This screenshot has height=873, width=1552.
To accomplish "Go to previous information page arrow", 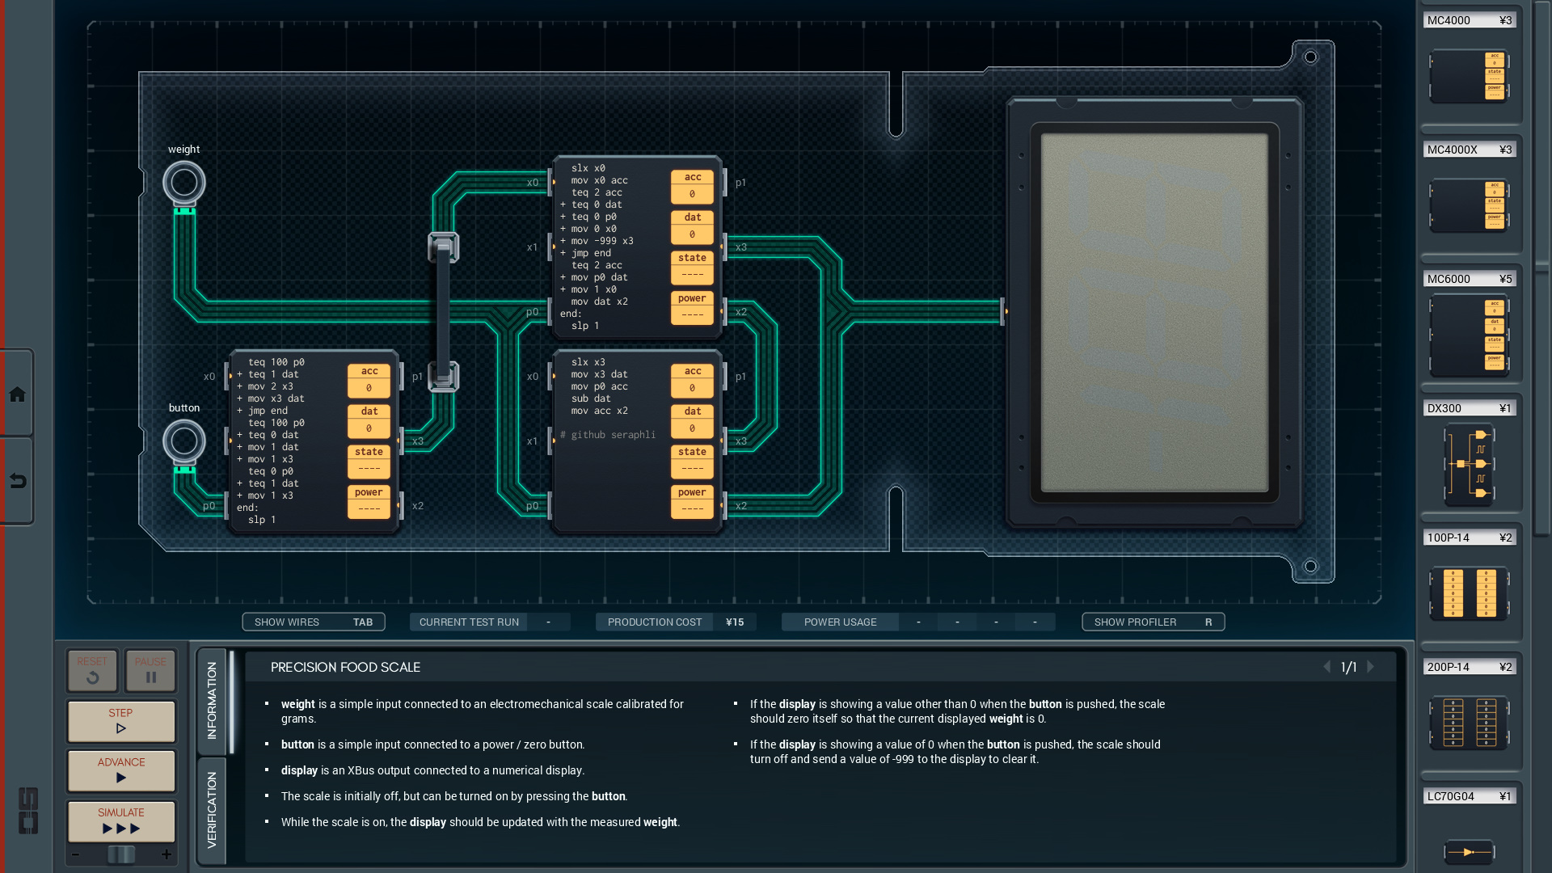I will click(x=1326, y=667).
